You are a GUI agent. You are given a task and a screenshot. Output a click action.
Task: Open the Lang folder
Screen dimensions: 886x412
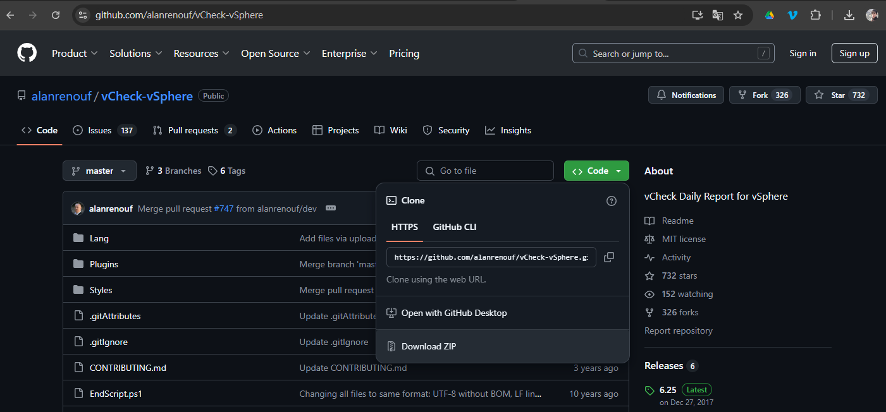(x=99, y=238)
